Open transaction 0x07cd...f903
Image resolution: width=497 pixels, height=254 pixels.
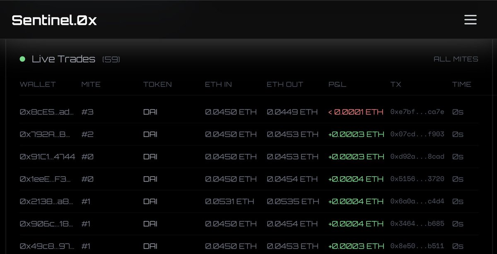coord(417,134)
